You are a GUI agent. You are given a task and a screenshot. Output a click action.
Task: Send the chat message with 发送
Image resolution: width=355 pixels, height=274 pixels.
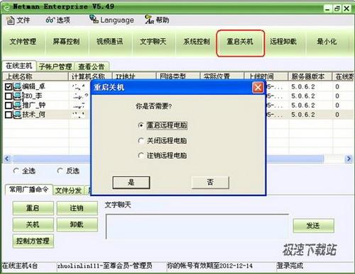point(313,226)
